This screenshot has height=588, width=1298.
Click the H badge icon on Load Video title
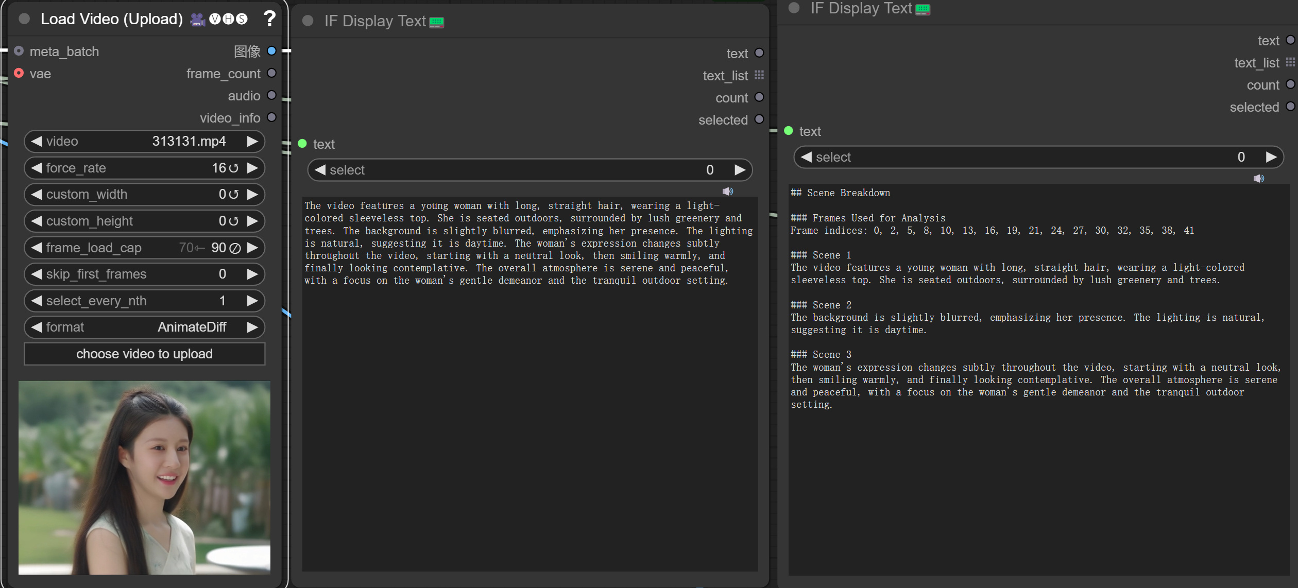(x=229, y=19)
